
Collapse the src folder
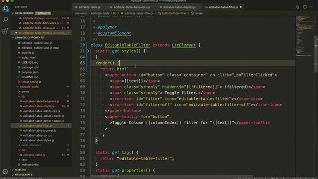(x=19, y=150)
